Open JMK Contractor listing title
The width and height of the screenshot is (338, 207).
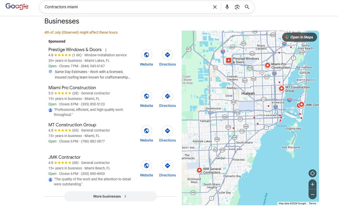coord(65,157)
